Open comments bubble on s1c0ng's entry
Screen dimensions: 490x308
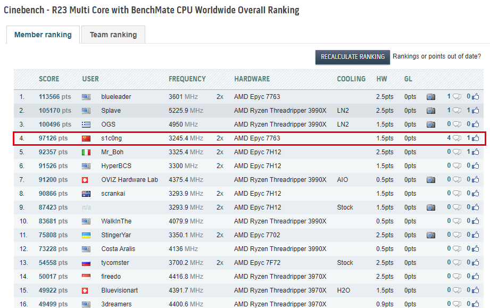(x=457, y=138)
